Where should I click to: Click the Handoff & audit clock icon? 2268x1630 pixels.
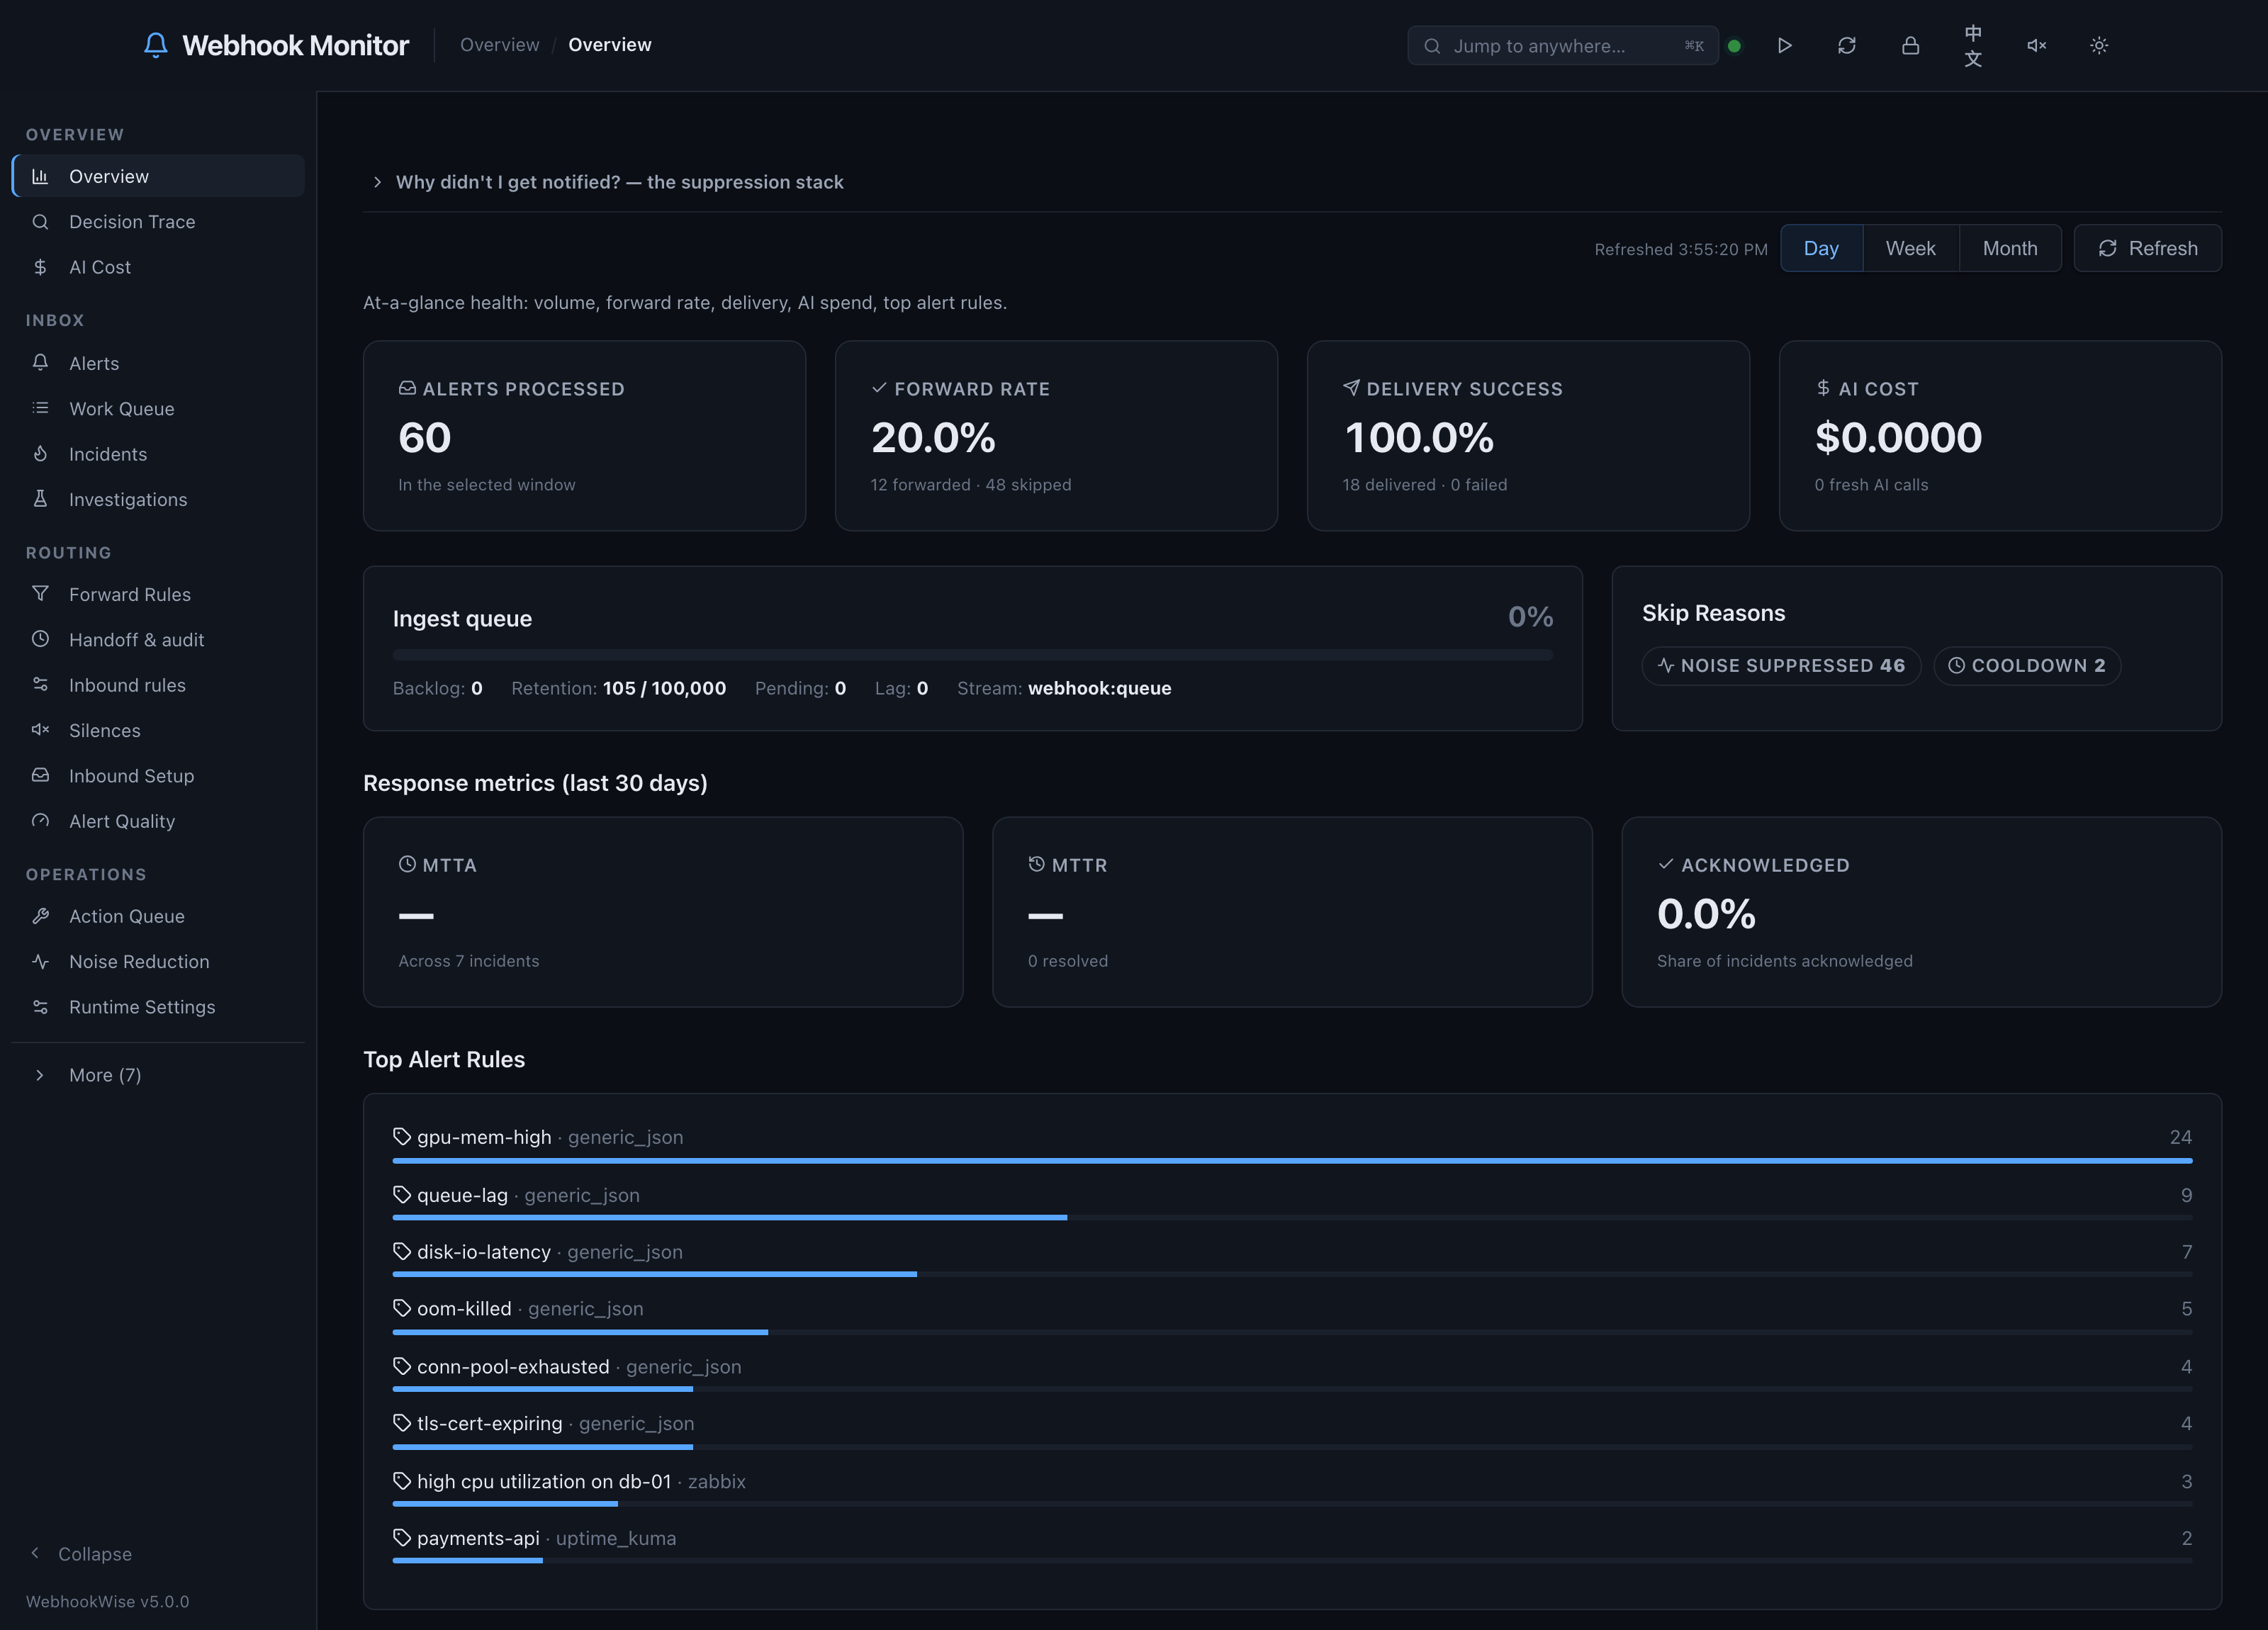click(x=40, y=638)
